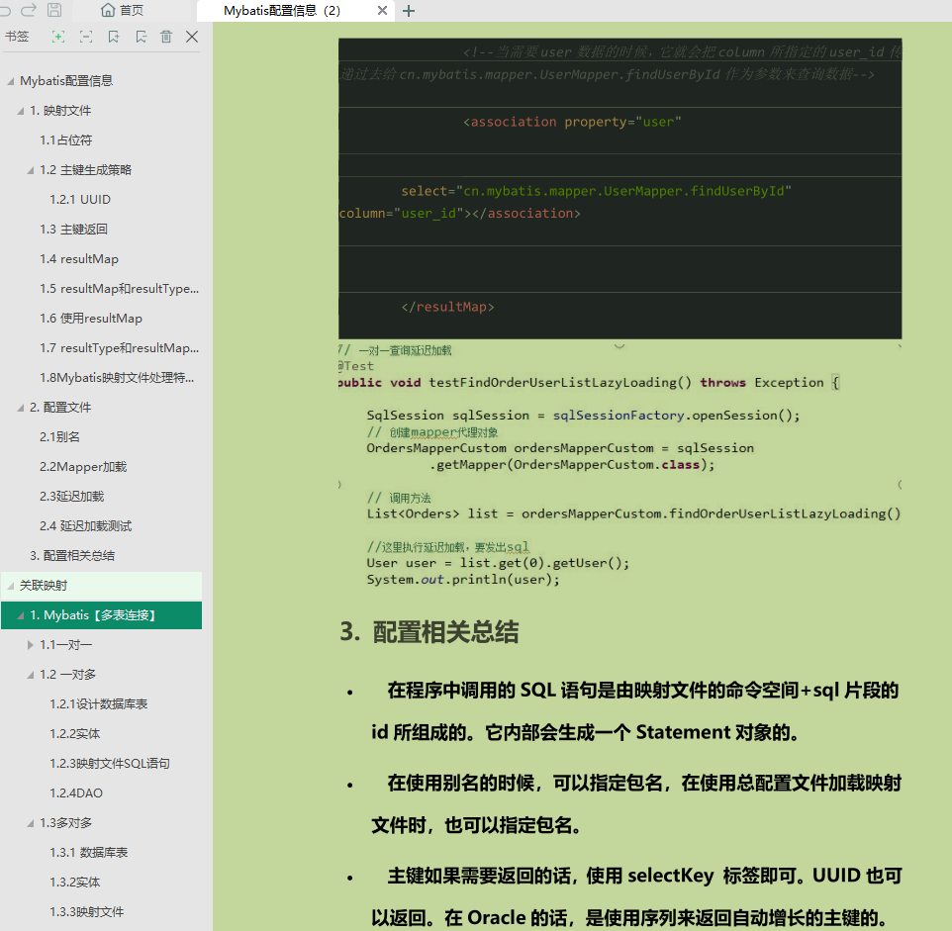Jump to bookmark 2.2Mapper加载
The height and width of the screenshot is (931, 952).
click(83, 467)
